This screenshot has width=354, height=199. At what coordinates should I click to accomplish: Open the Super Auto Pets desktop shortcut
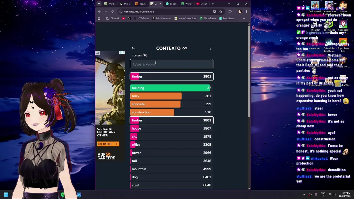pos(343,46)
